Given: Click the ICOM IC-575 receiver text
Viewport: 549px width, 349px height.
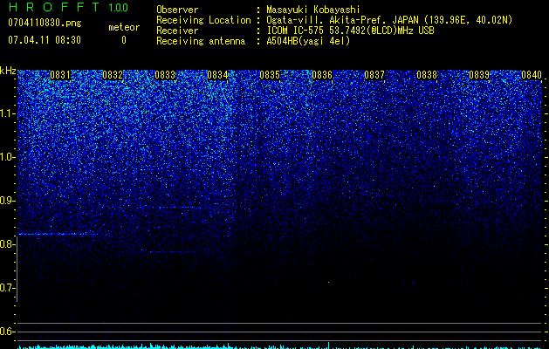Looking at the screenshot, I should tap(350, 31).
